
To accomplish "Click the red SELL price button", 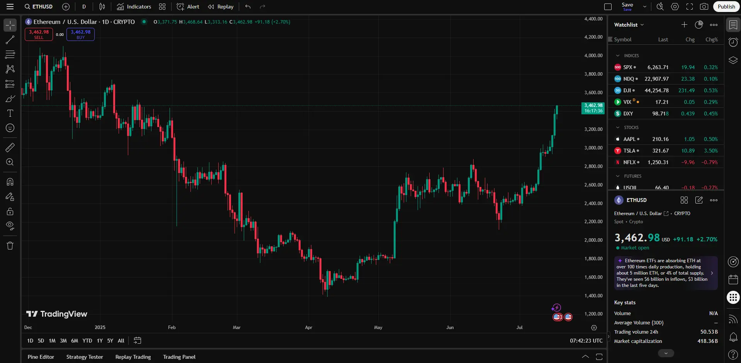I will point(39,34).
